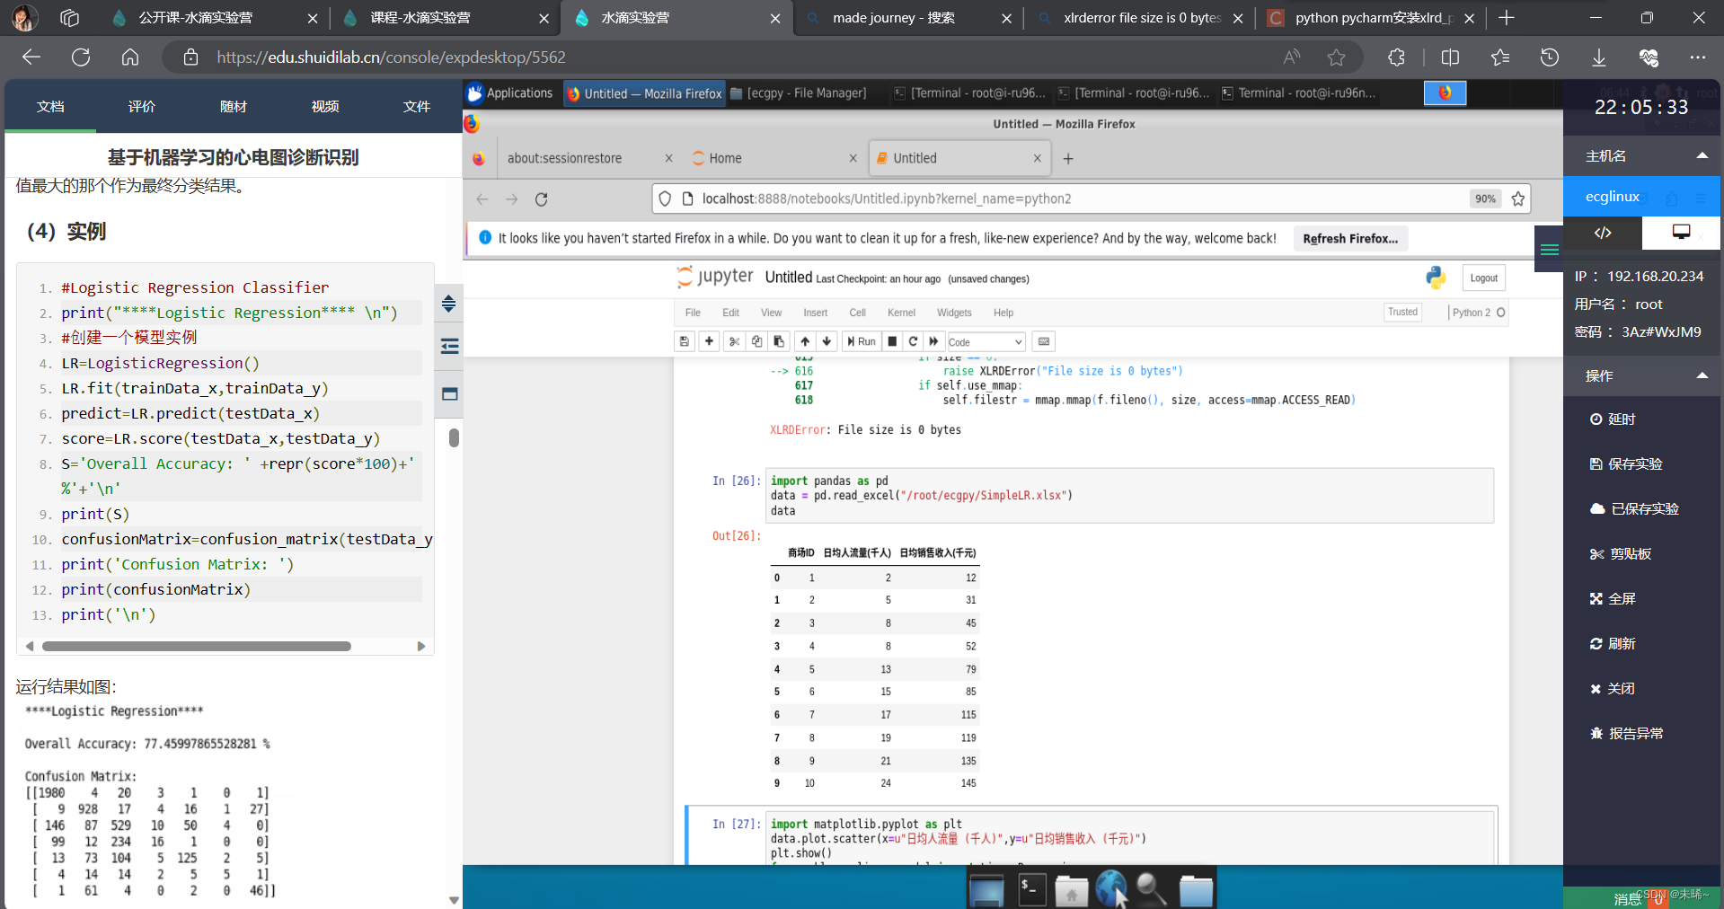Click the green hamburger panel toggle
This screenshot has width=1724, height=909.
[x=1549, y=250]
